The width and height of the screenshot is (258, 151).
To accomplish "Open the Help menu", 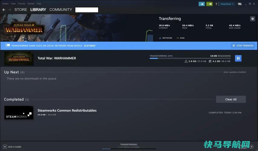I will coord(39,4).
